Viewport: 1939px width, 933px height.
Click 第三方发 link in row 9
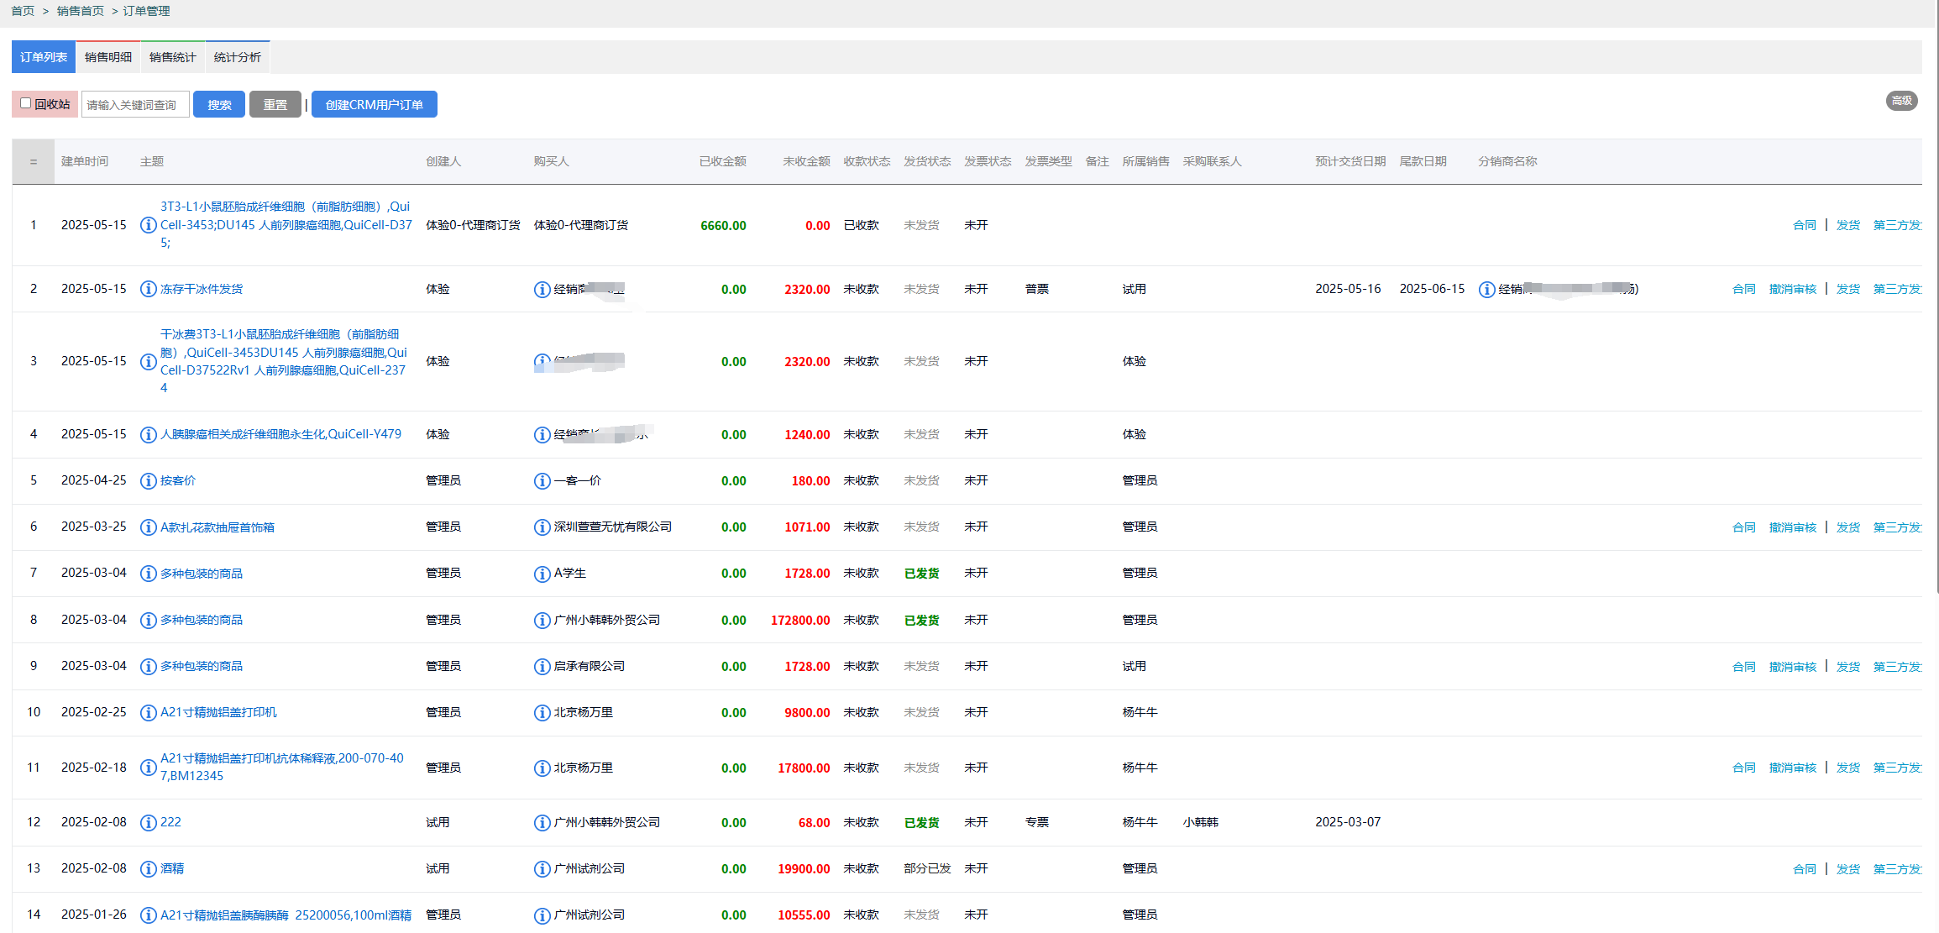pos(1897,667)
